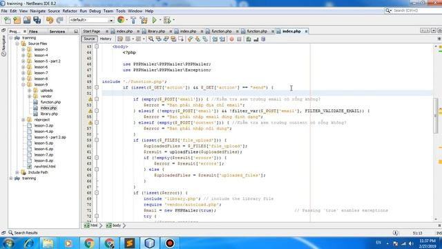
Task: Click the Uncomment icon in editor toolbar
Action: click(x=256, y=39)
